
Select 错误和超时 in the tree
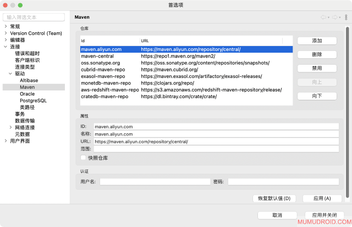click(27, 53)
